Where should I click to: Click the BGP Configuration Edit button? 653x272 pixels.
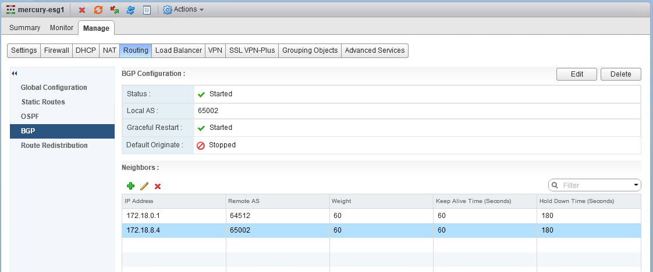point(577,74)
